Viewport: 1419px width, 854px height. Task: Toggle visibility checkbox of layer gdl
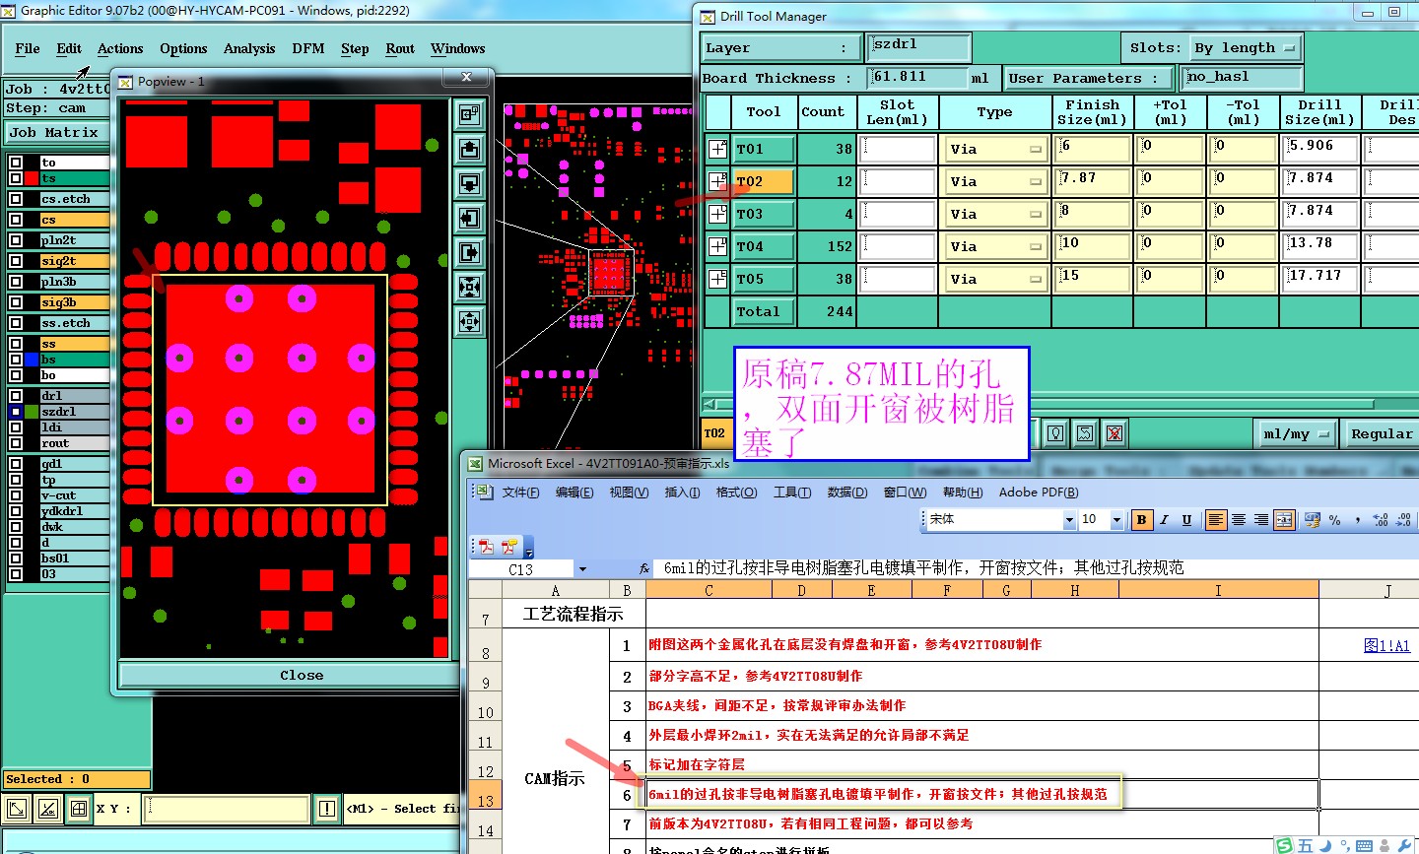click(x=16, y=464)
